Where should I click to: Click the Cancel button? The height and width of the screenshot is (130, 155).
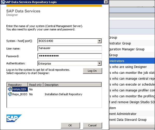click(92, 125)
